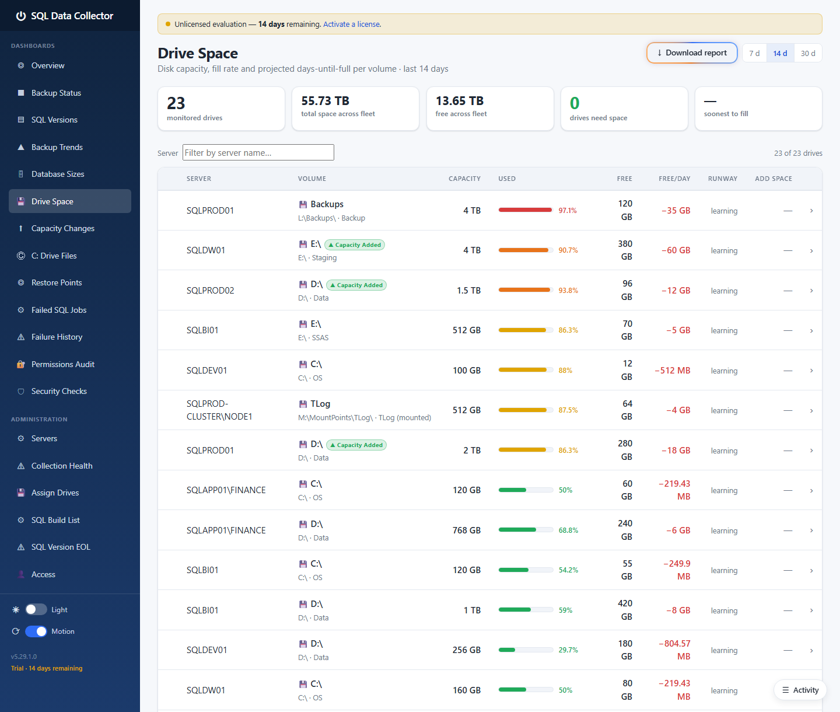Toggle the Motion switch off

coord(36,631)
